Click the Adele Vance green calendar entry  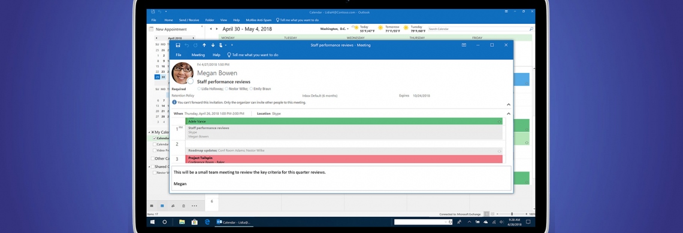(344, 121)
